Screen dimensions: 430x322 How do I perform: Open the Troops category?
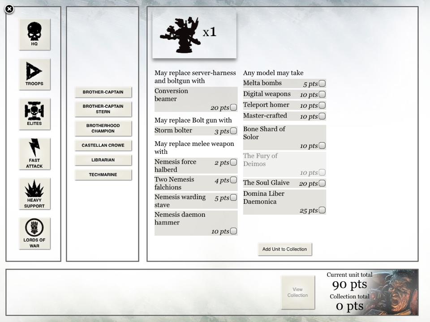click(x=34, y=74)
